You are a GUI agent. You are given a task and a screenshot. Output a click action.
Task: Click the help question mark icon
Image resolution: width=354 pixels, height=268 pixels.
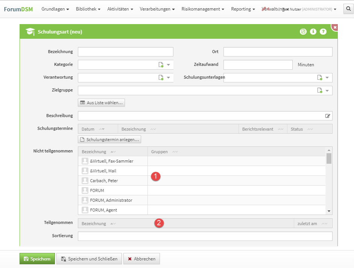(x=323, y=32)
